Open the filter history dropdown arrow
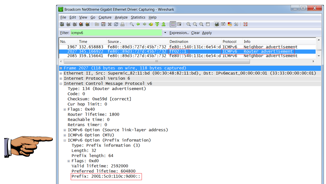This screenshot has width=326, height=184. (165, 33)
